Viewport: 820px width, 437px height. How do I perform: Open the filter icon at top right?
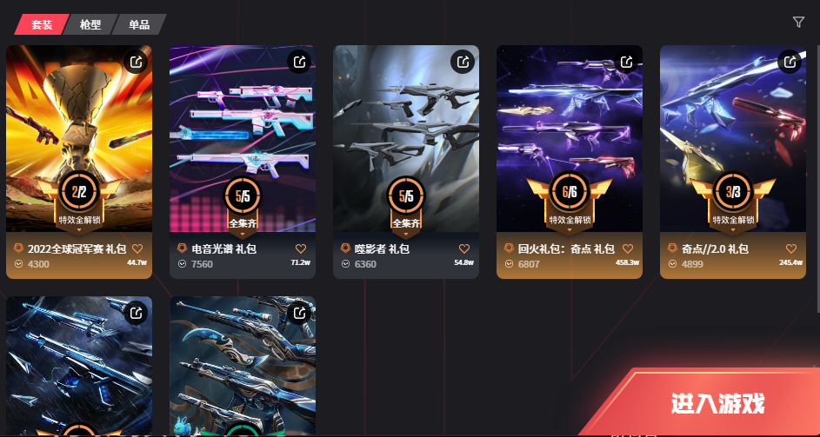pos(798,22)
